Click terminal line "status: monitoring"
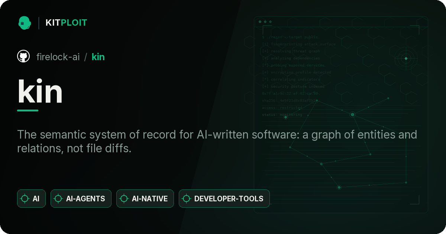446x234 pixels. [282, 115]
